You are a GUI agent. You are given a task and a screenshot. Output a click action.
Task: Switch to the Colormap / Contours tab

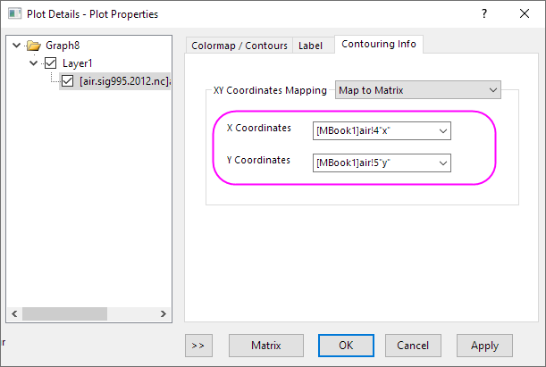click(239, 45)
